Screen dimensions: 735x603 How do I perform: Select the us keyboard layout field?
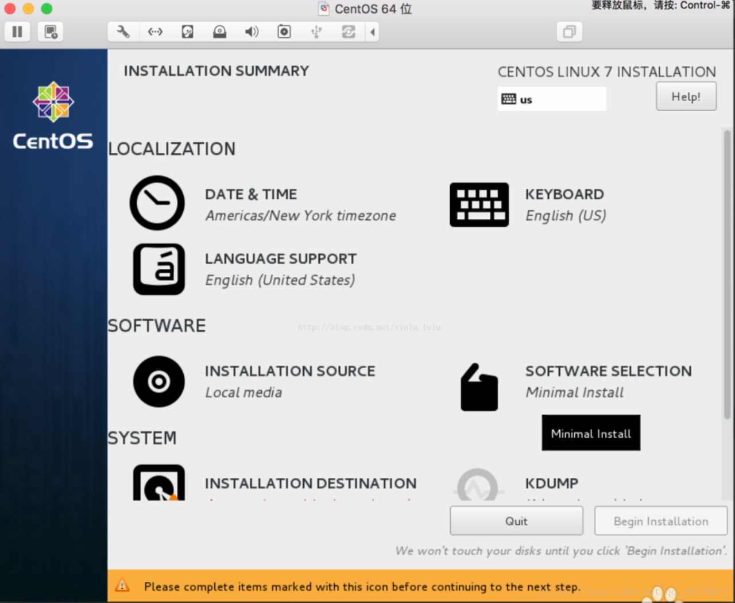[552, 99]
